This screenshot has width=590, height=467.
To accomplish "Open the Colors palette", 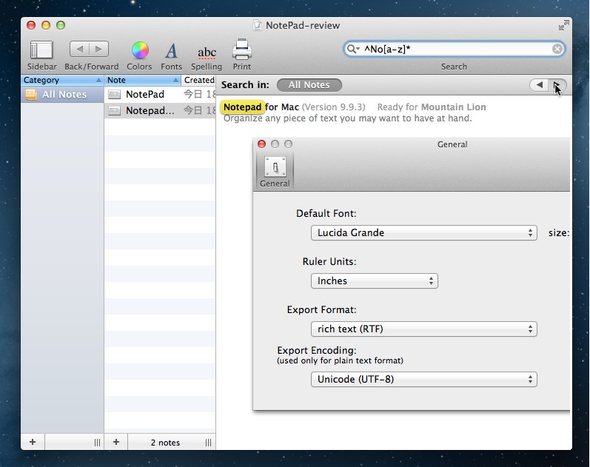I will coord(140,50).
